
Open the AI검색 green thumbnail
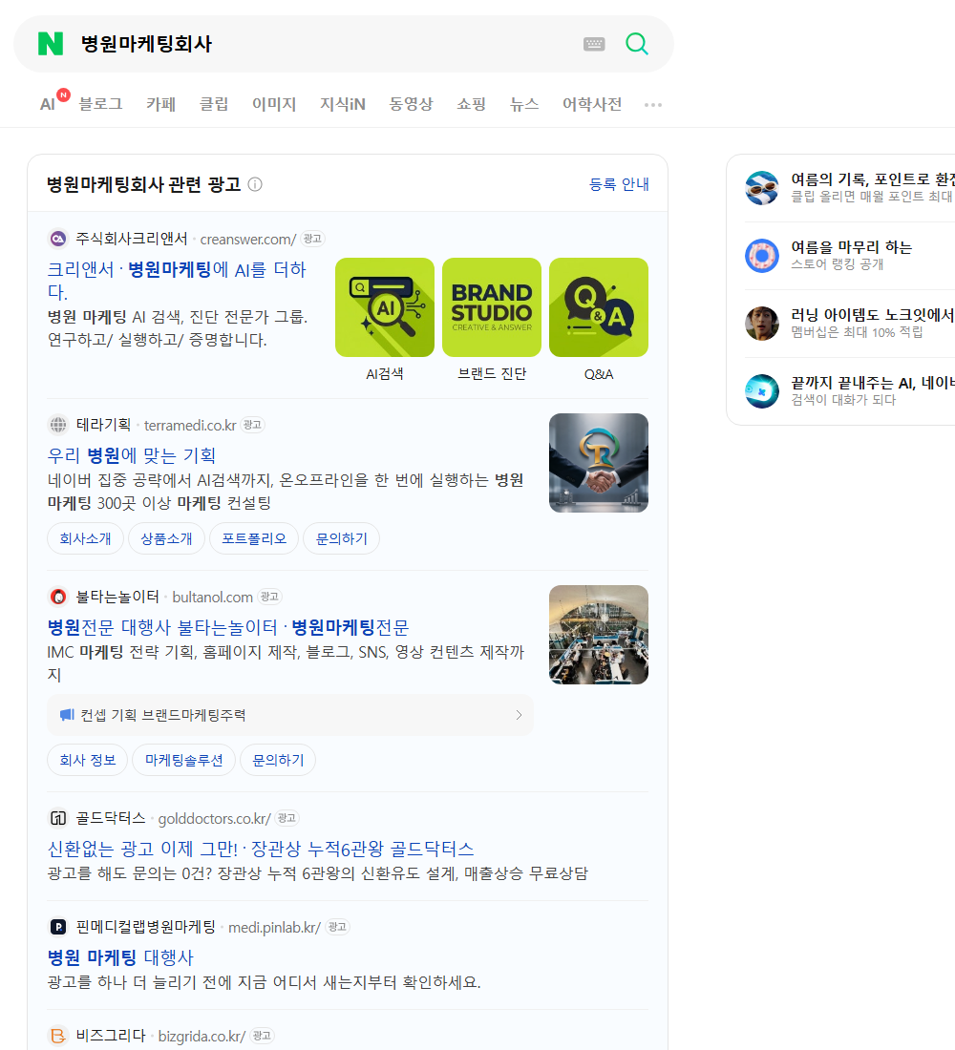385,307
